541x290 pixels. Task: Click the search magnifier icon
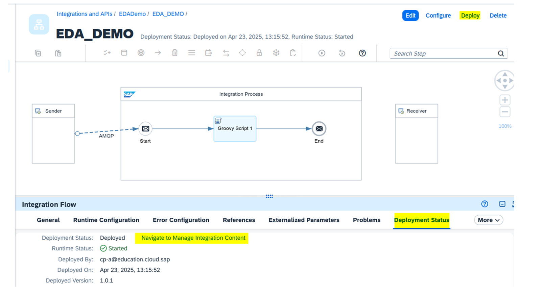coord(501,53)
